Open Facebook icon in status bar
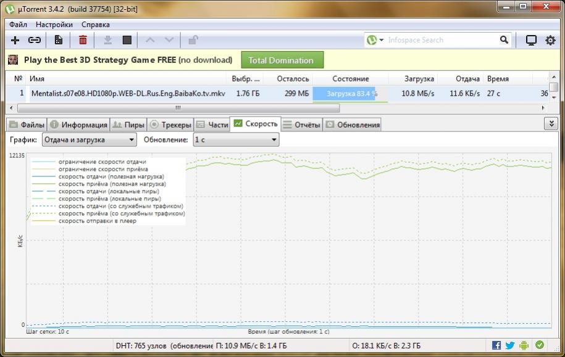Image resolution: width=565 pixels, height=357 pixels. [496, 345]
